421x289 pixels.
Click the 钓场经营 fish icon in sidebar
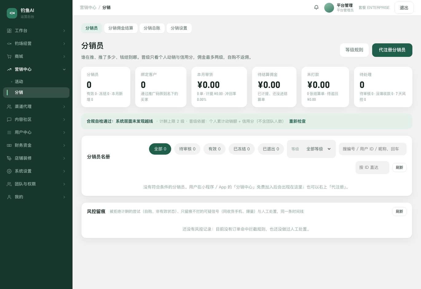[x=9, y=44]
